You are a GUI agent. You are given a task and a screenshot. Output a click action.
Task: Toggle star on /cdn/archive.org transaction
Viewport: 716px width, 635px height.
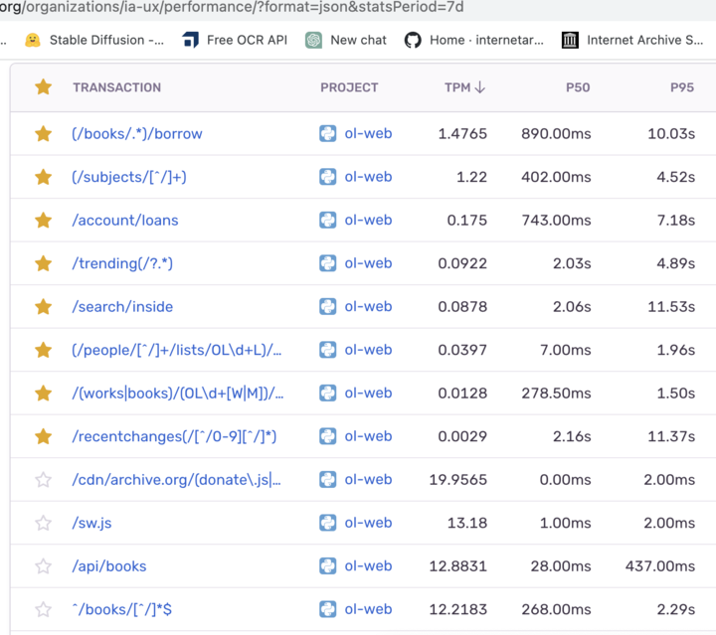[43, 479]
